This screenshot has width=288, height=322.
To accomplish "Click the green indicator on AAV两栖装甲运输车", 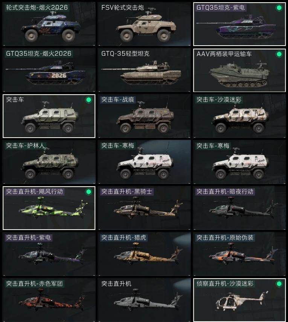I will [279, 54].
